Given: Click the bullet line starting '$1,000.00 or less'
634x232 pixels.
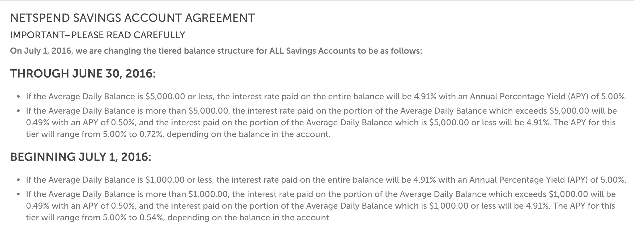Looking at the screenshot, I should tap(326, 180).
